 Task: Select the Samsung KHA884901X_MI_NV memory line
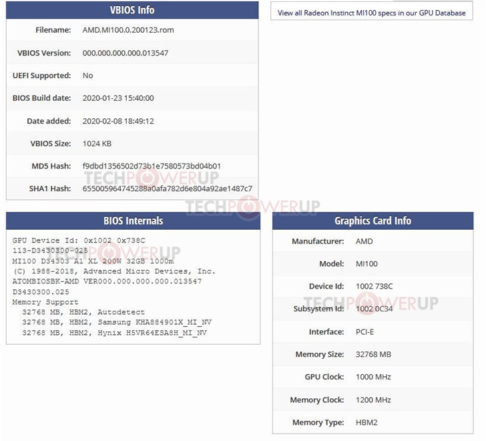[x=117, y=322]
